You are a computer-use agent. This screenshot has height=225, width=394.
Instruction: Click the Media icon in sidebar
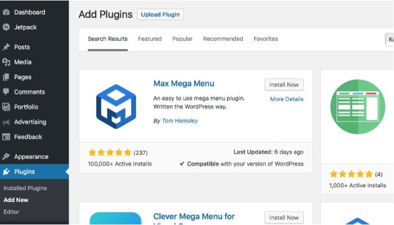pos(6,62)
